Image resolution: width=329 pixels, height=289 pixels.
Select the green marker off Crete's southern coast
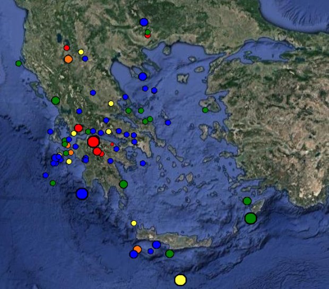(169, 254)
